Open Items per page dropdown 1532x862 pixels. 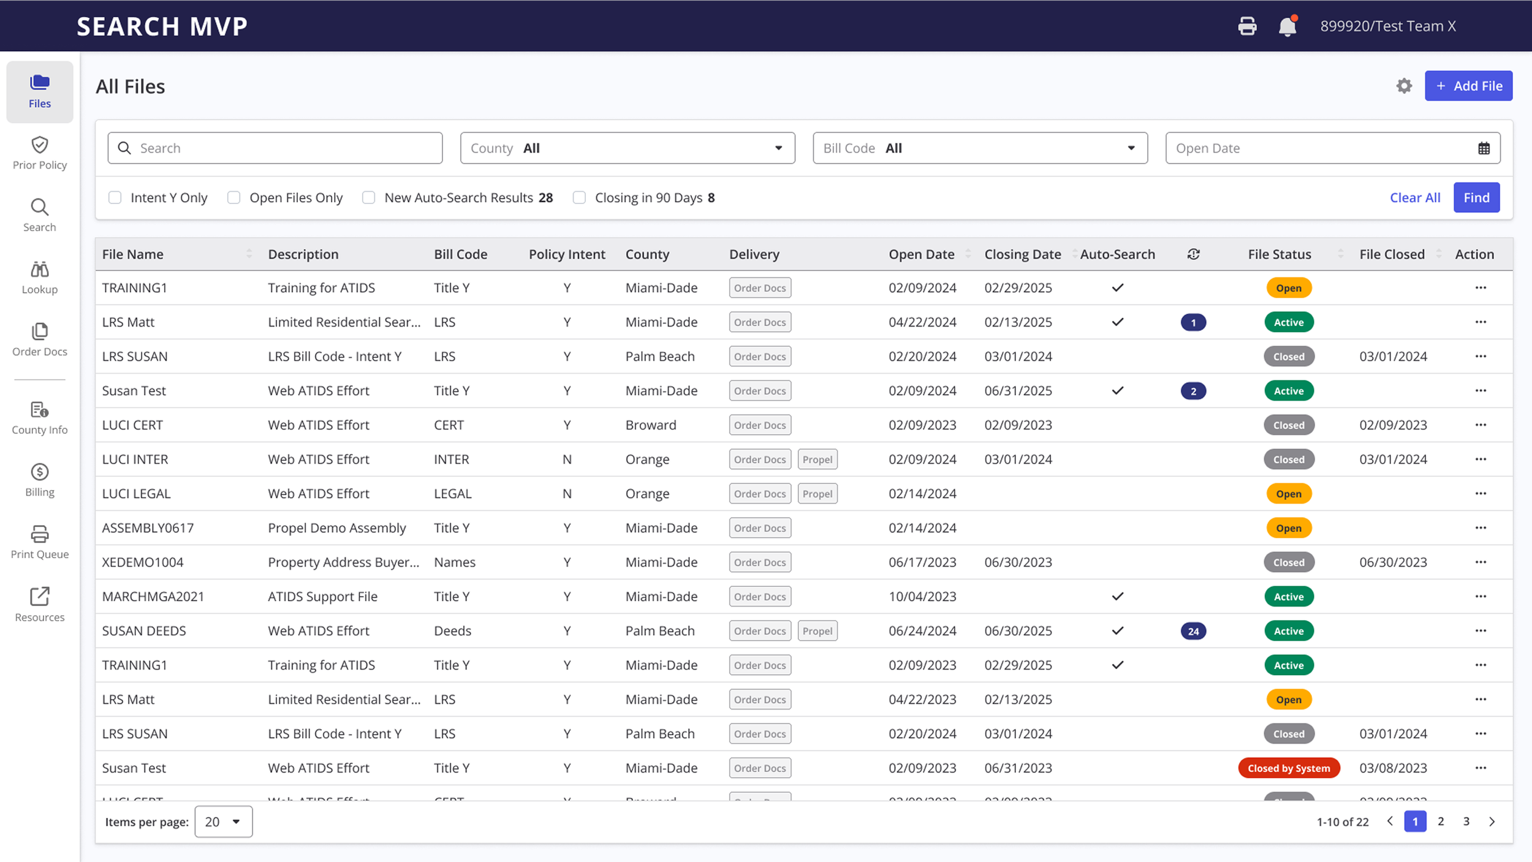[223, 822]
